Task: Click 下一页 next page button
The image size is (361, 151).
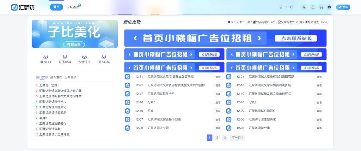Action: point(237,137)
